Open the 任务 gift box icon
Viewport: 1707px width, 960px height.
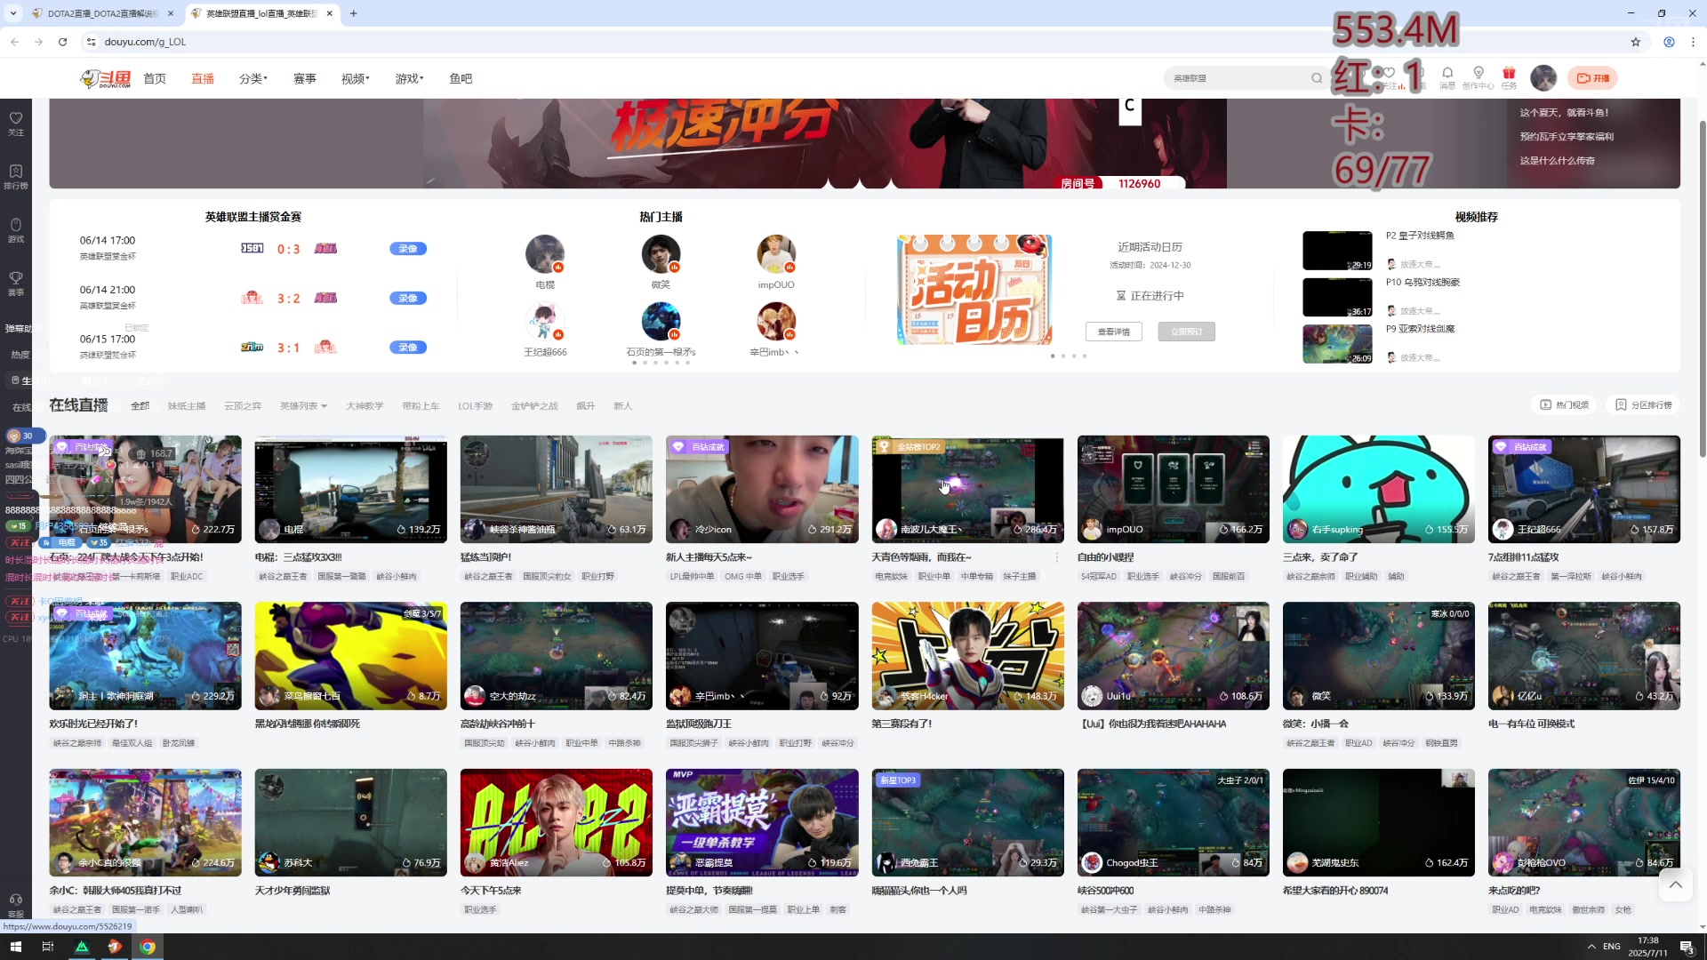[1509, 76]
